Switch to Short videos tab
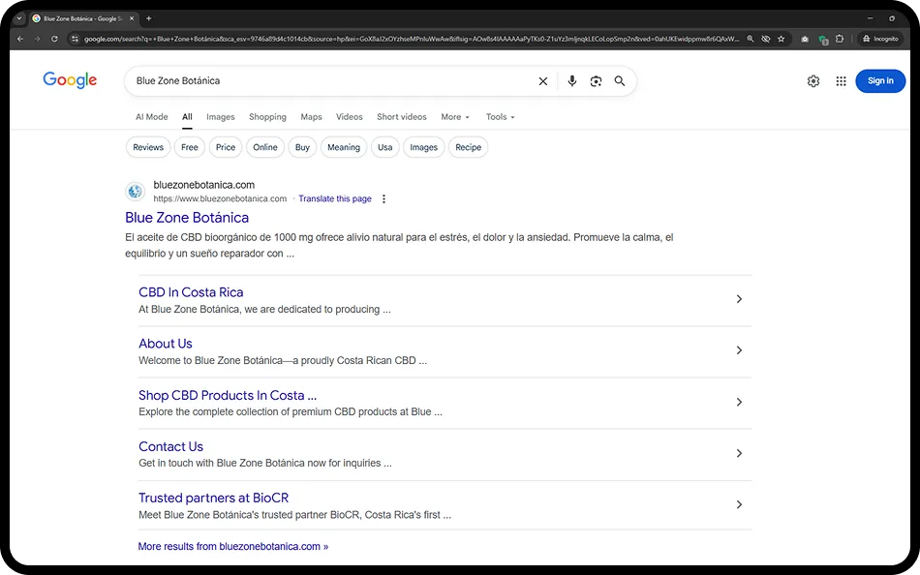920x575 pixels. (402, 117)
